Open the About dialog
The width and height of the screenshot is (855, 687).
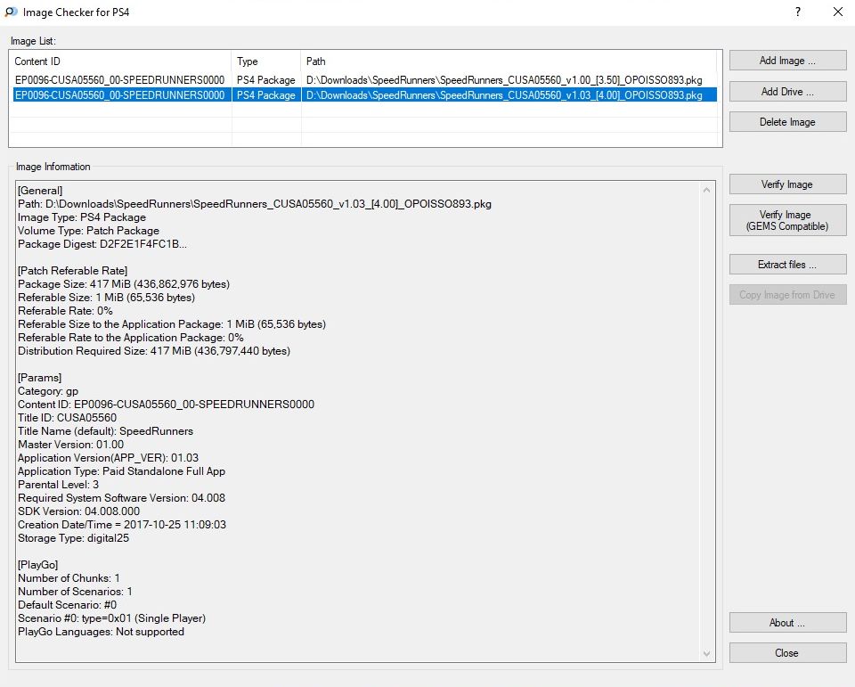(x=787, y=623)
